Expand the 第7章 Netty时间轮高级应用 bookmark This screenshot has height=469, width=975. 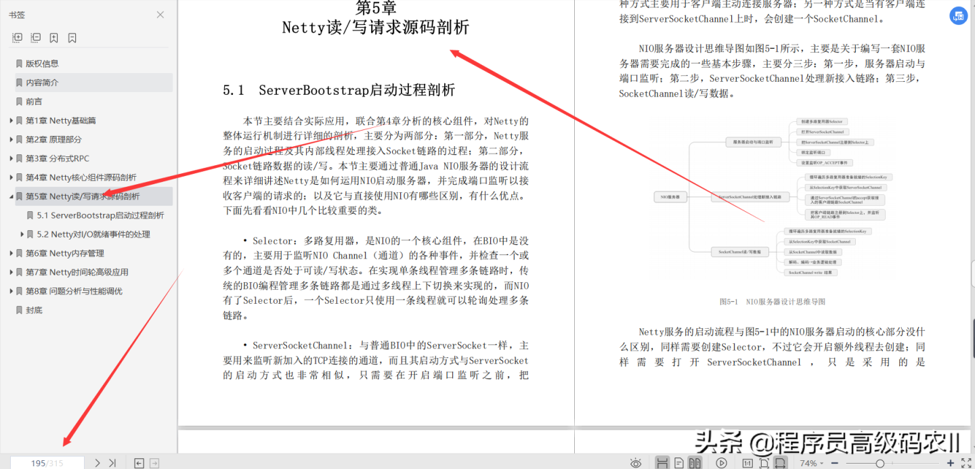pos(11,272)
